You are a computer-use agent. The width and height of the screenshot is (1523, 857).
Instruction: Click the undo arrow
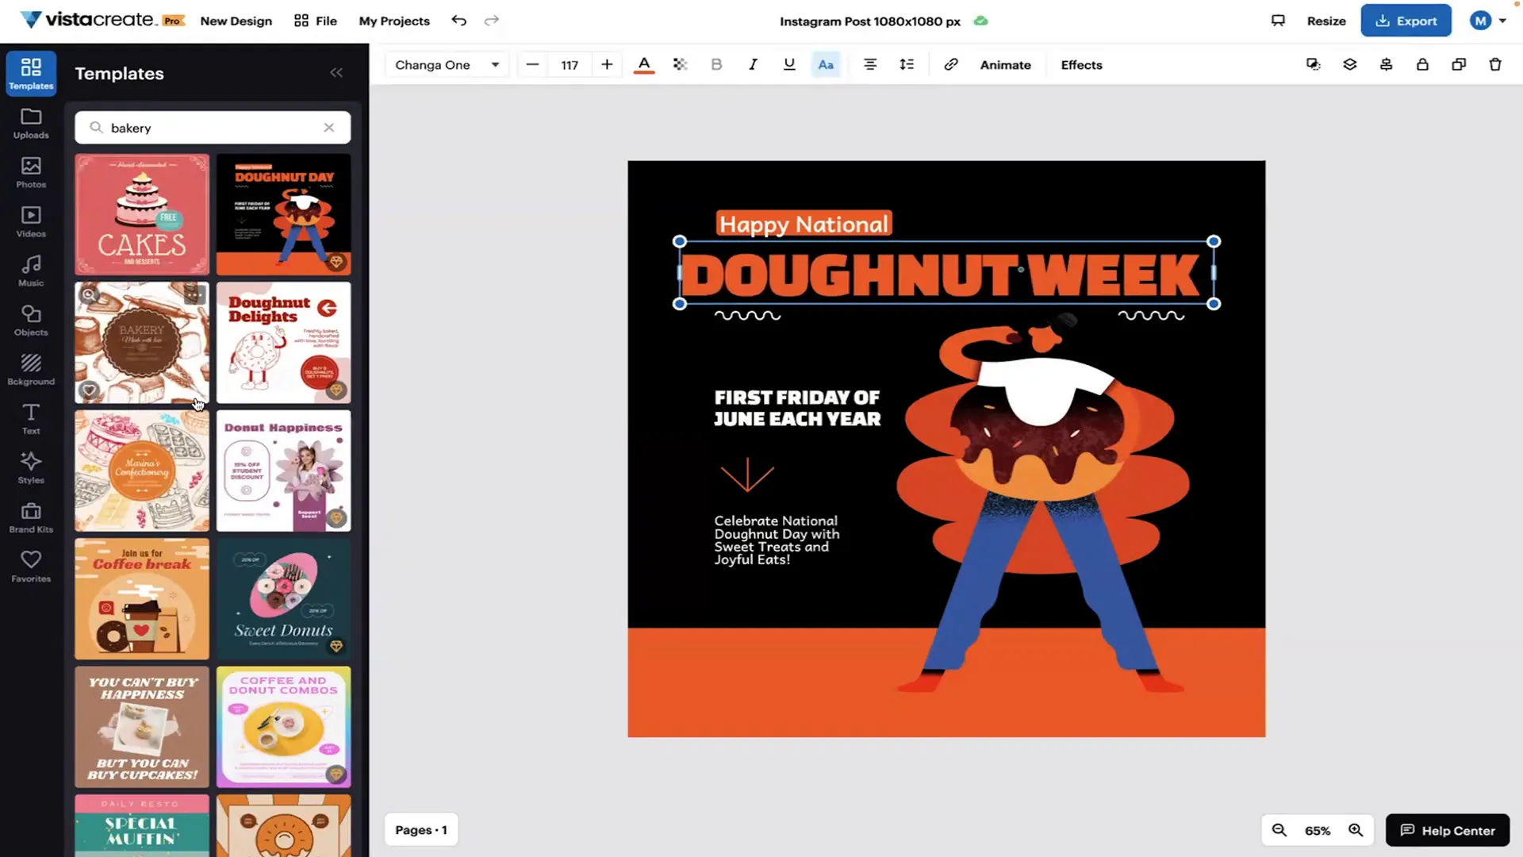coord(458,21)
